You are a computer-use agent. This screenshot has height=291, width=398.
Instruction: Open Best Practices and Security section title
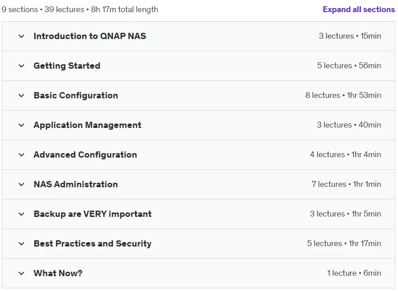tap(93, 243)
